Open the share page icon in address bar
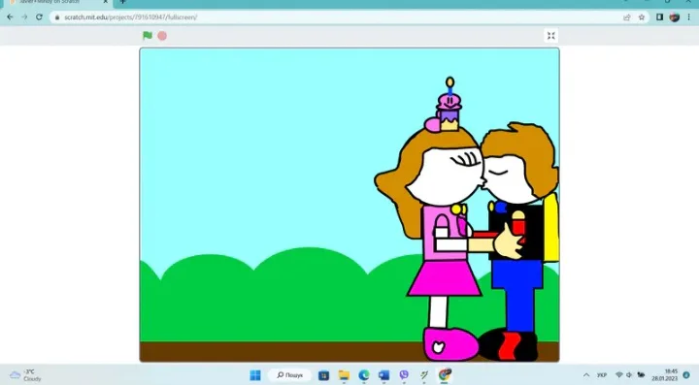699x385 pixels. pos(627,16)
